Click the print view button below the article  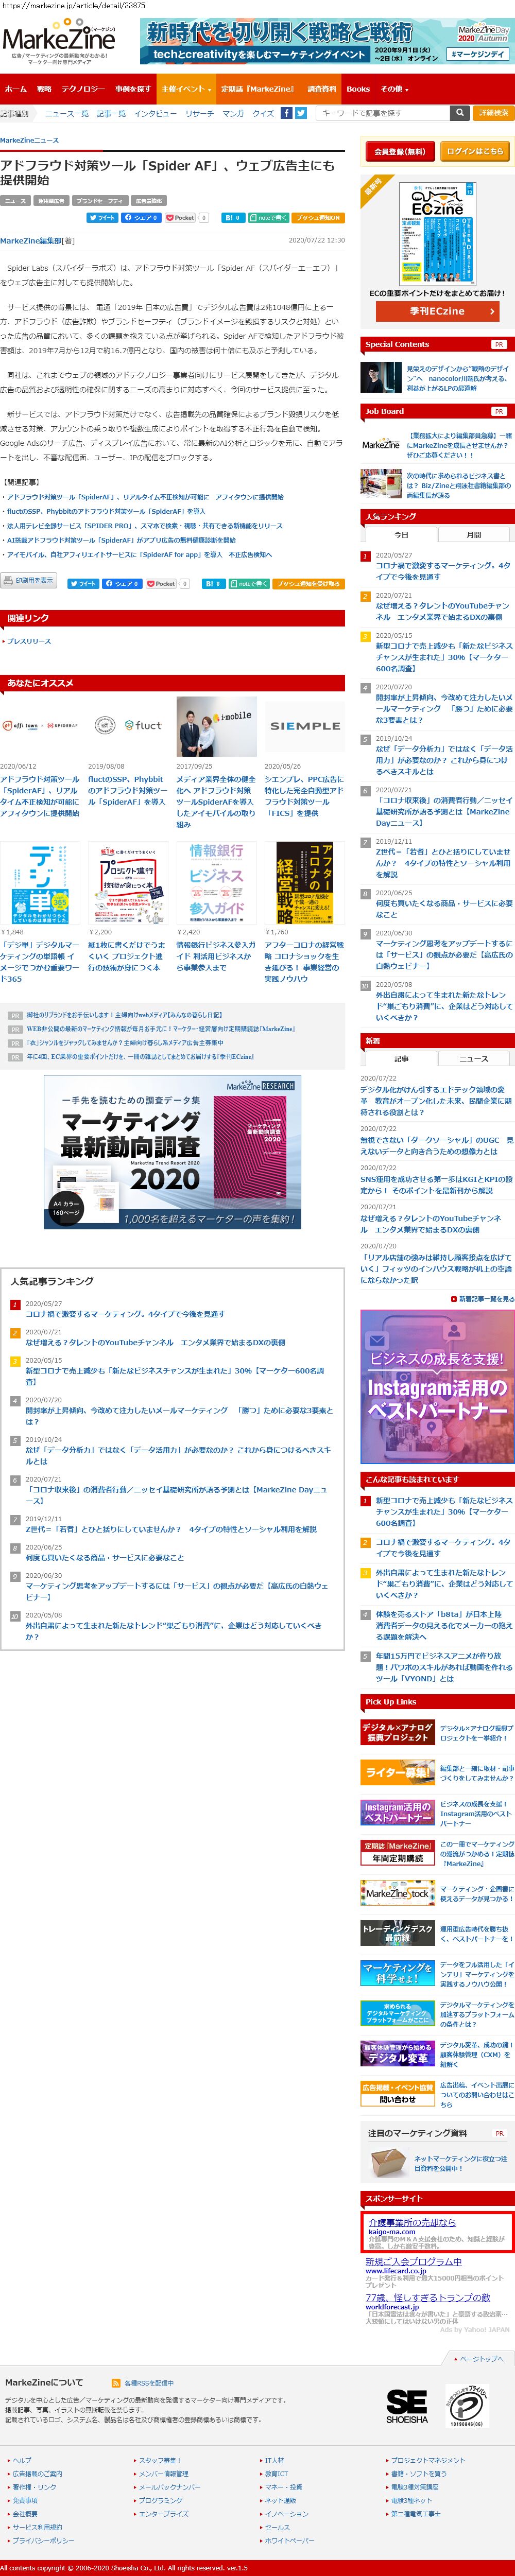point(29,580)
